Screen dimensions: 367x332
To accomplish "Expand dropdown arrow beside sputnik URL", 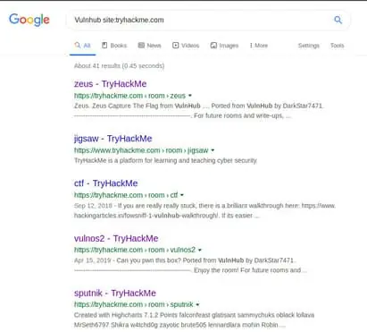I will click(197, 304).
